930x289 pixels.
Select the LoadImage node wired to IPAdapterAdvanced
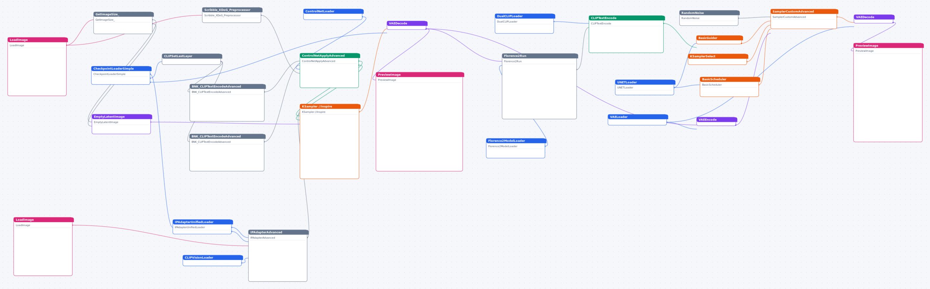point(43,246)
